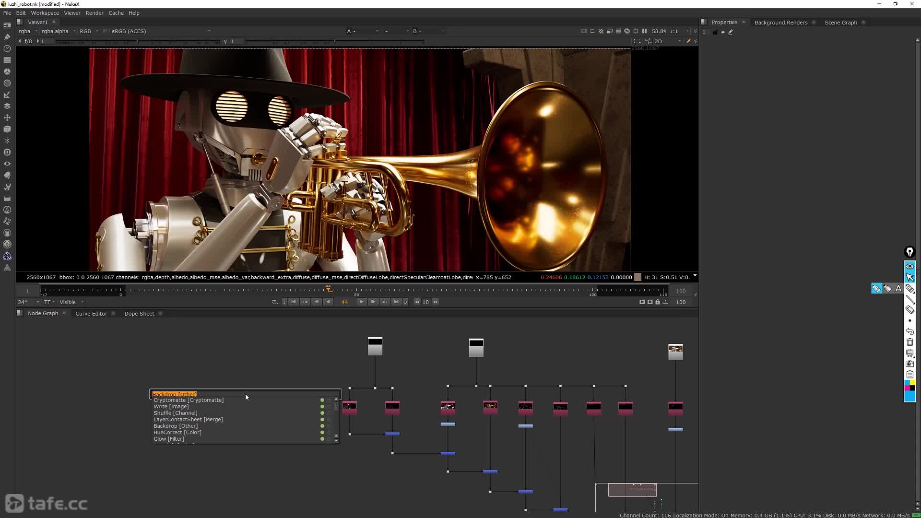Open the Particles nodes toolbar icon
This screenshot has width=921, height=518.
7,141
